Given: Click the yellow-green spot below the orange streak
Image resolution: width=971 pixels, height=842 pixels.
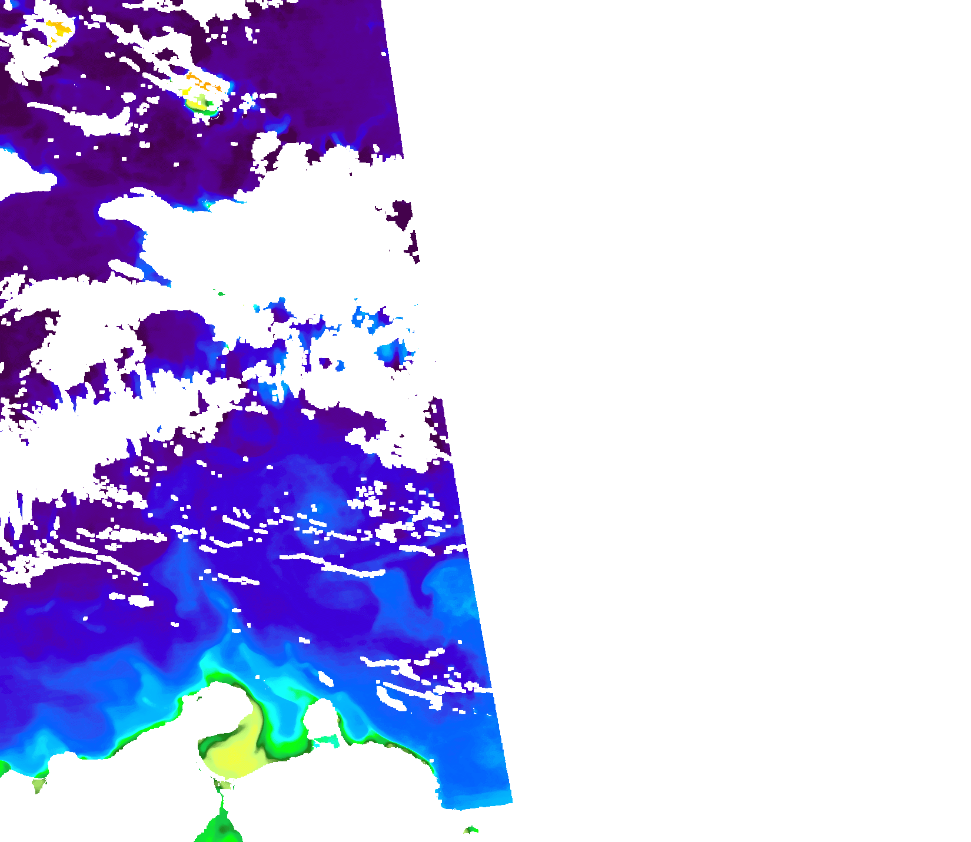Looking at the screenshot, I should [x=200, y=104].
